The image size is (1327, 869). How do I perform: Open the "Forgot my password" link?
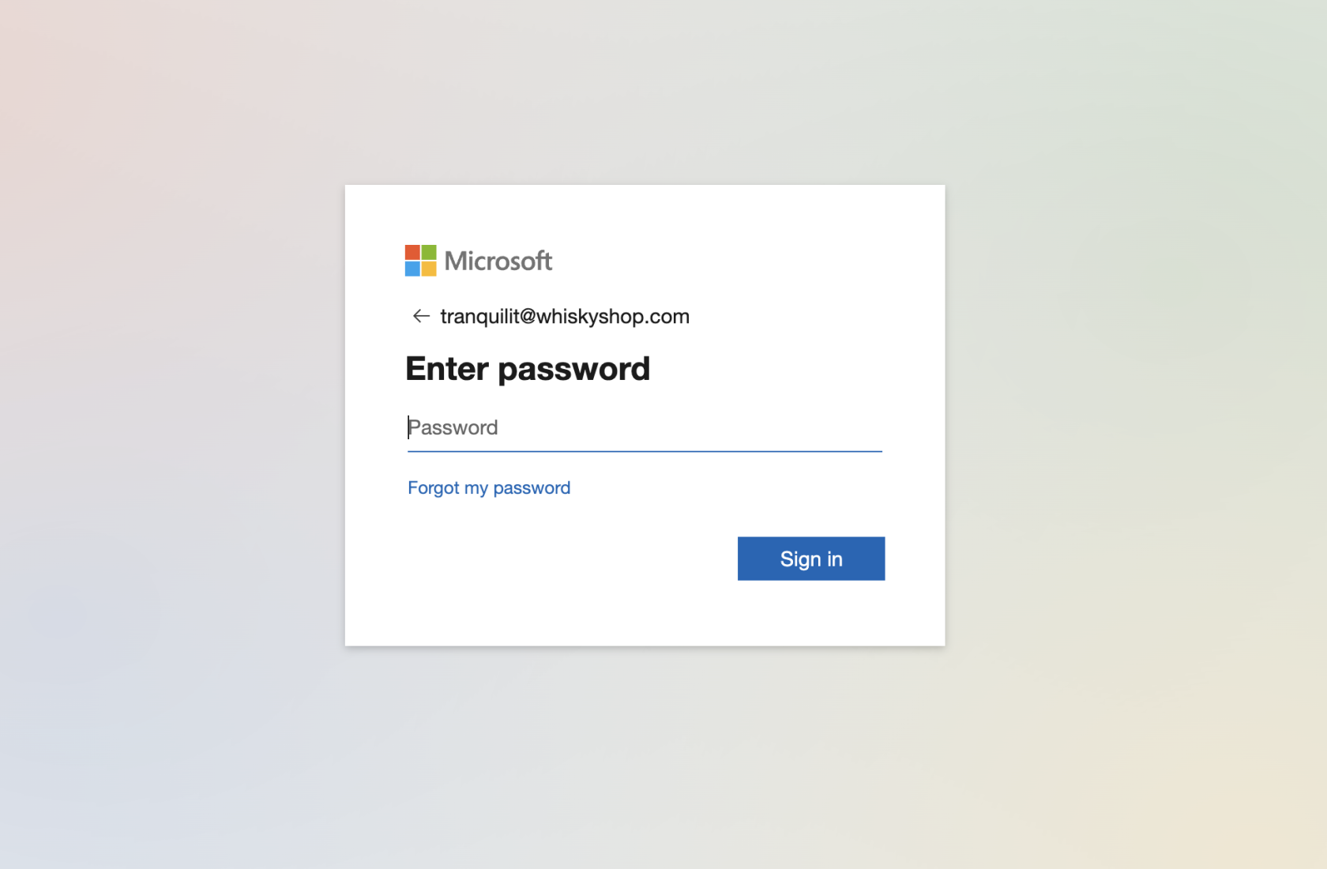(x=488, y=487)
